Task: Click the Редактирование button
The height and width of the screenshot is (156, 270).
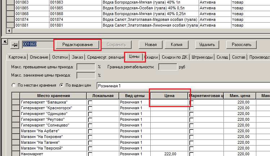Action: [x=78, y=45]
